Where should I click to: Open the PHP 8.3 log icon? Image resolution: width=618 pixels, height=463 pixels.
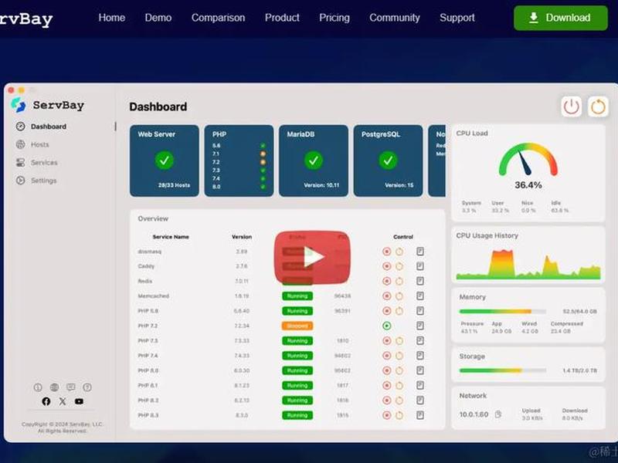coord(420,415)
